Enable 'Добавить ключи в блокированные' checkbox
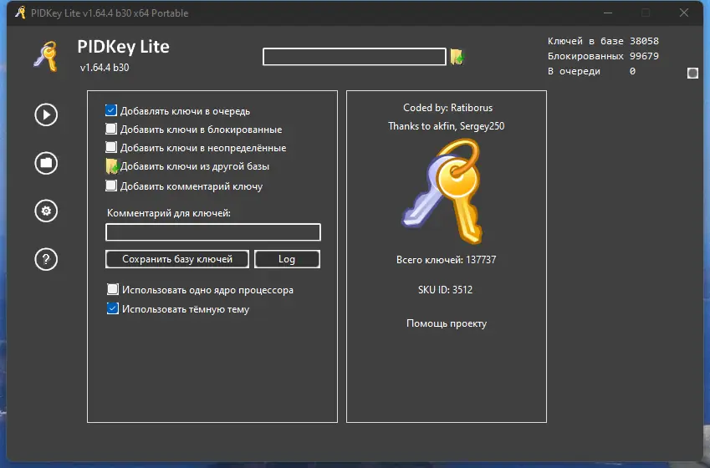The width and height of the screenshot is (710, 468). [111, 129]
